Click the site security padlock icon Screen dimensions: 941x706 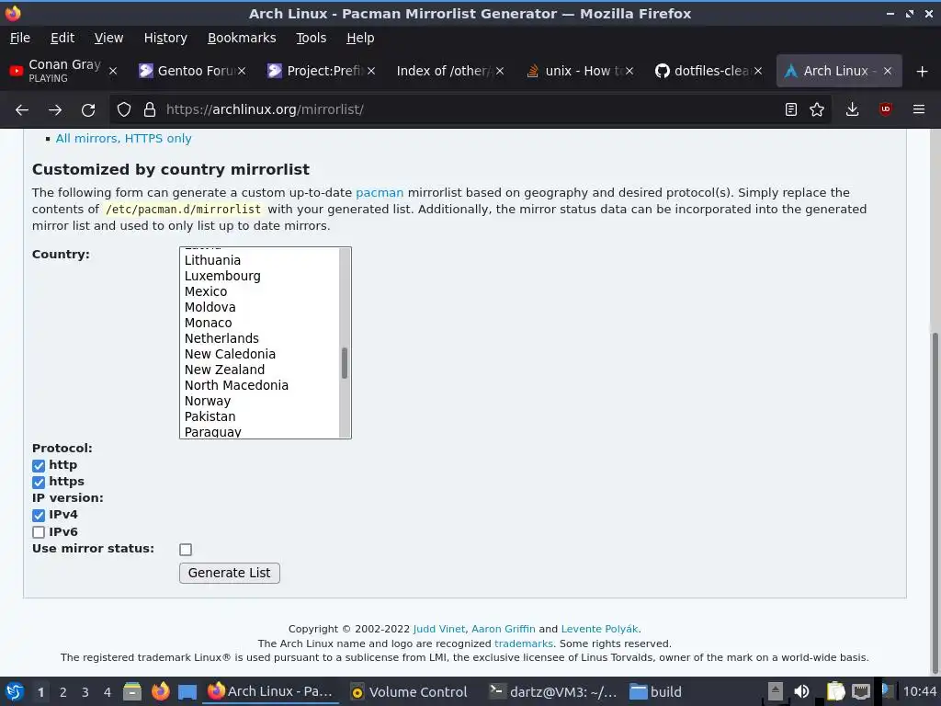coord(150,109)
